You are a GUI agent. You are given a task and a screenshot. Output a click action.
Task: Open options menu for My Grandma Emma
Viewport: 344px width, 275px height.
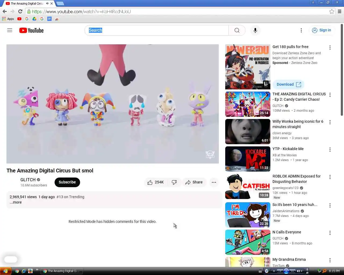pos(330,260)
